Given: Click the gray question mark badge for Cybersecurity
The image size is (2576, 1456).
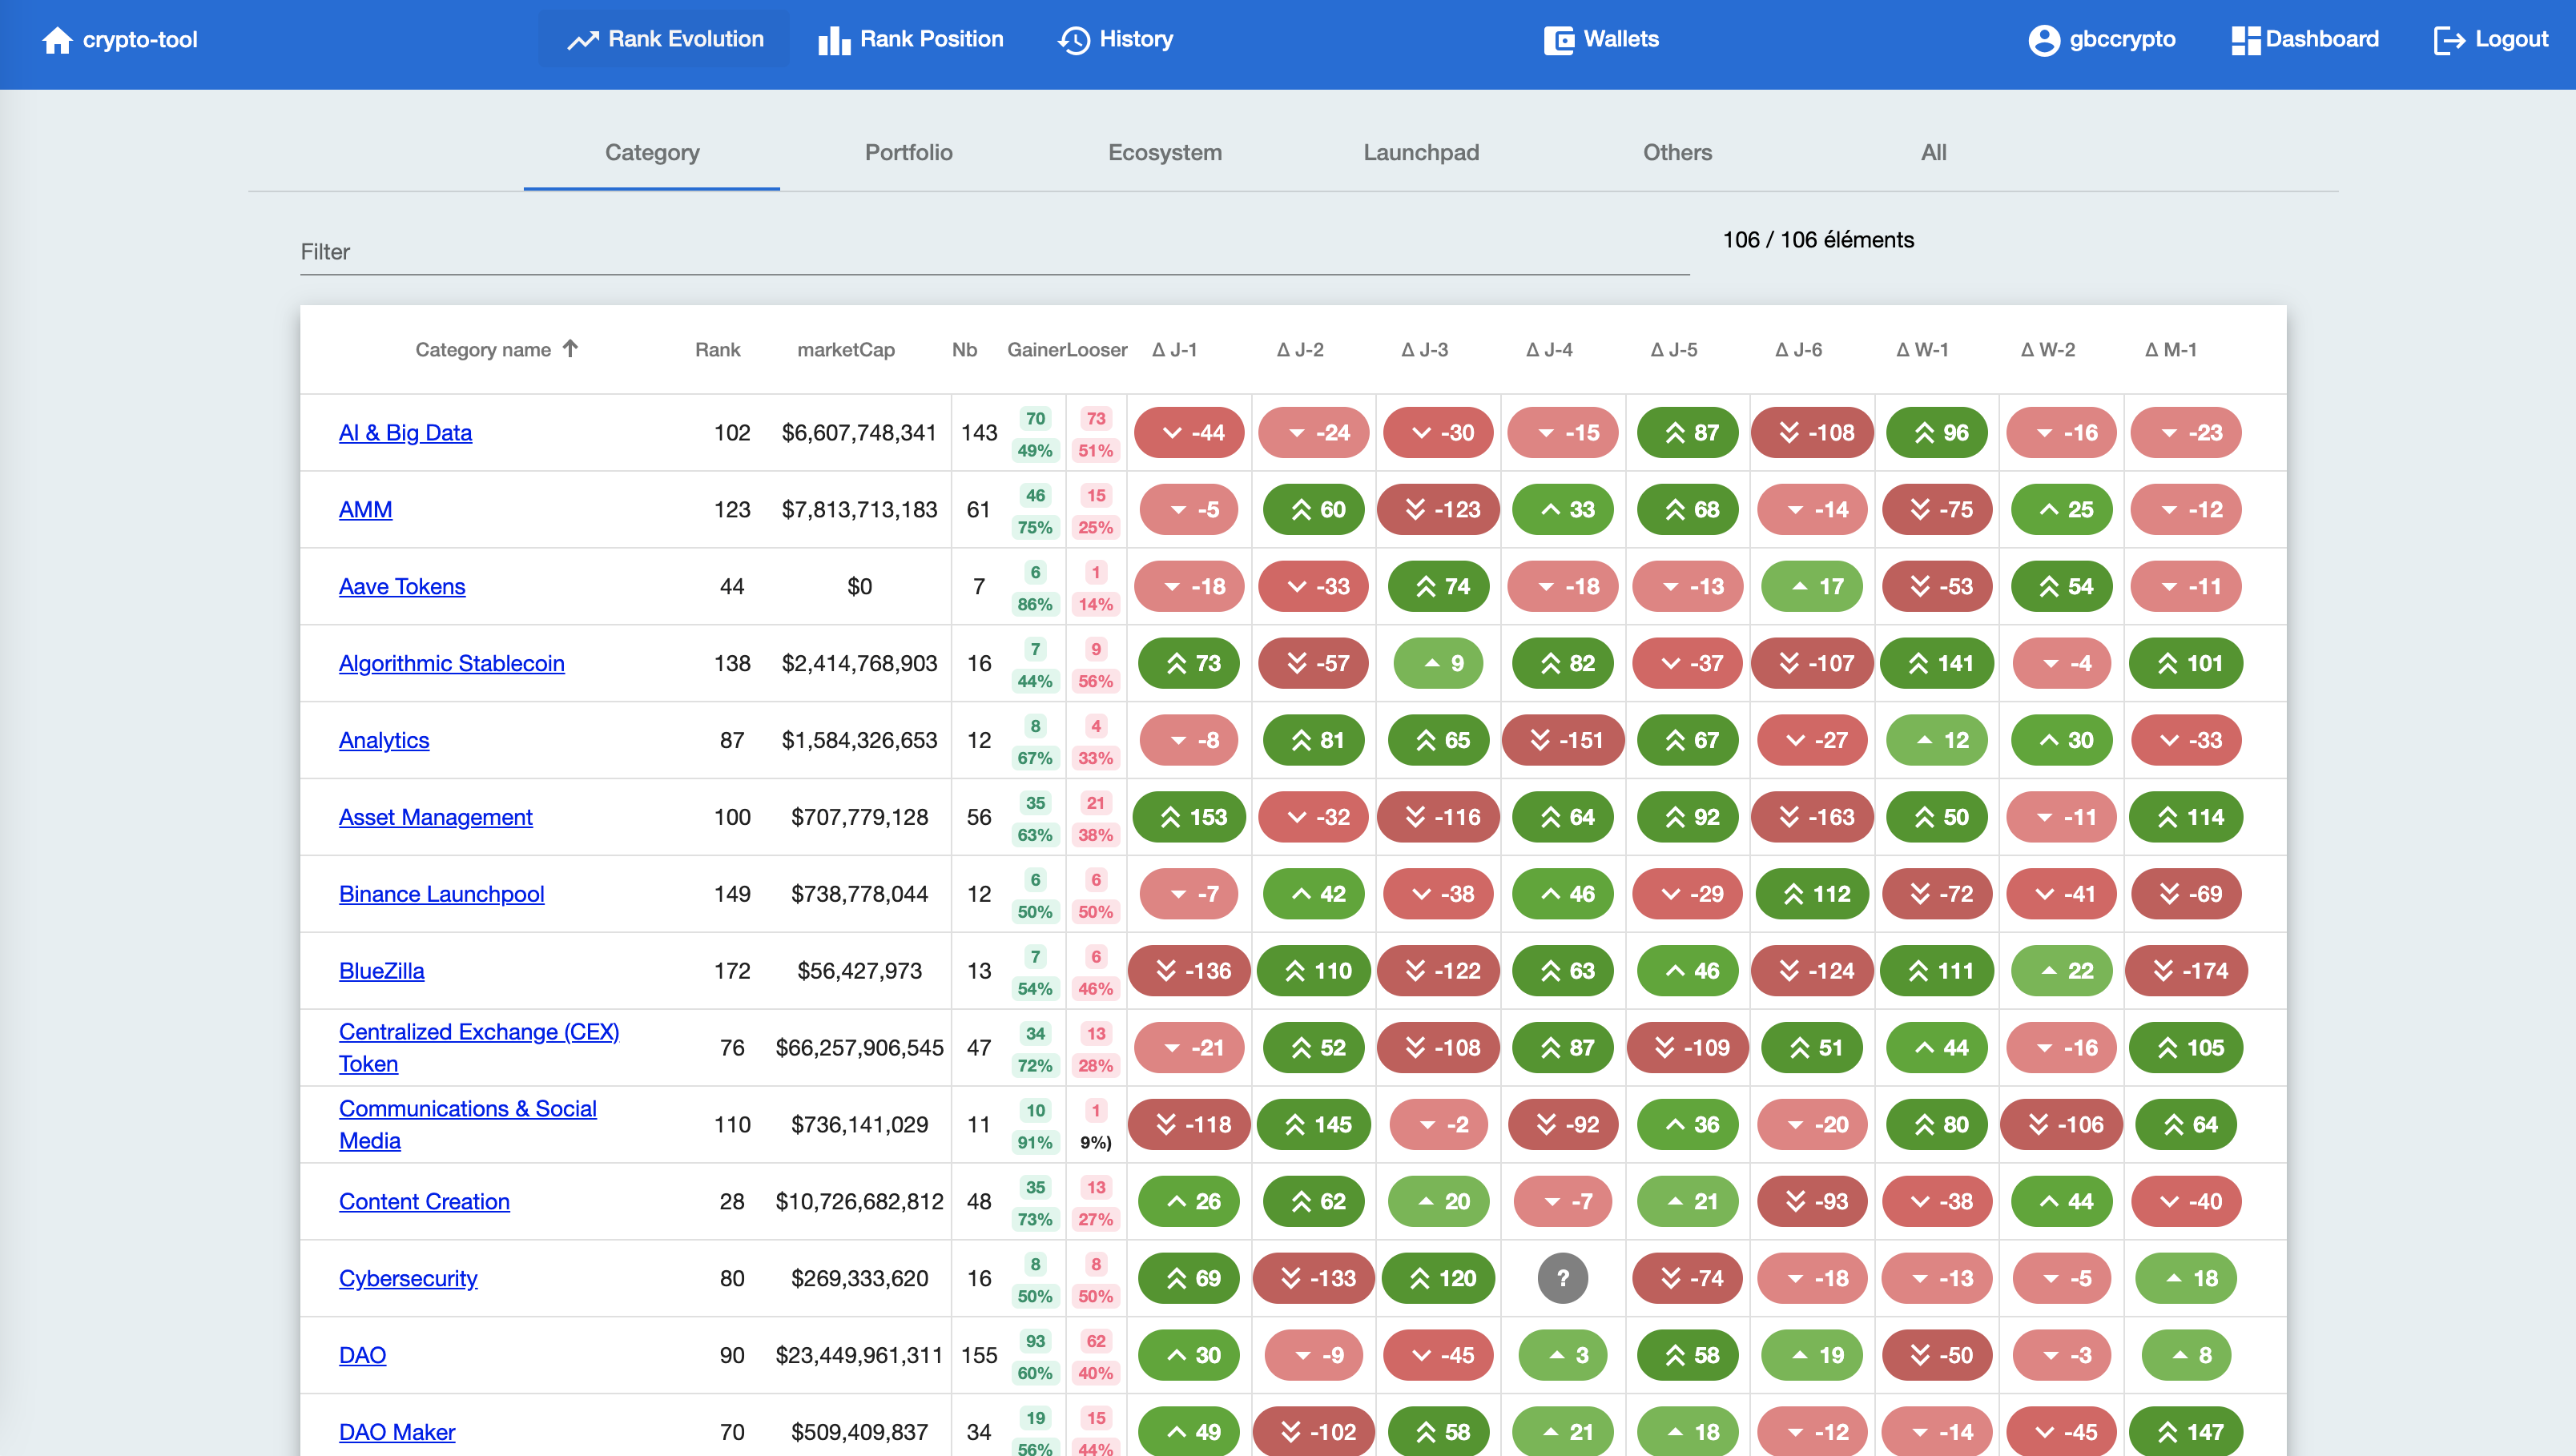Looking at the screenshot, I should (x=1562, y=1278).
